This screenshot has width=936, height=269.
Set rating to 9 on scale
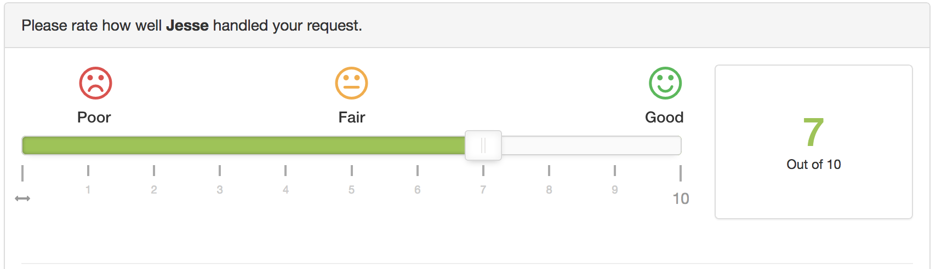[615, 190]
